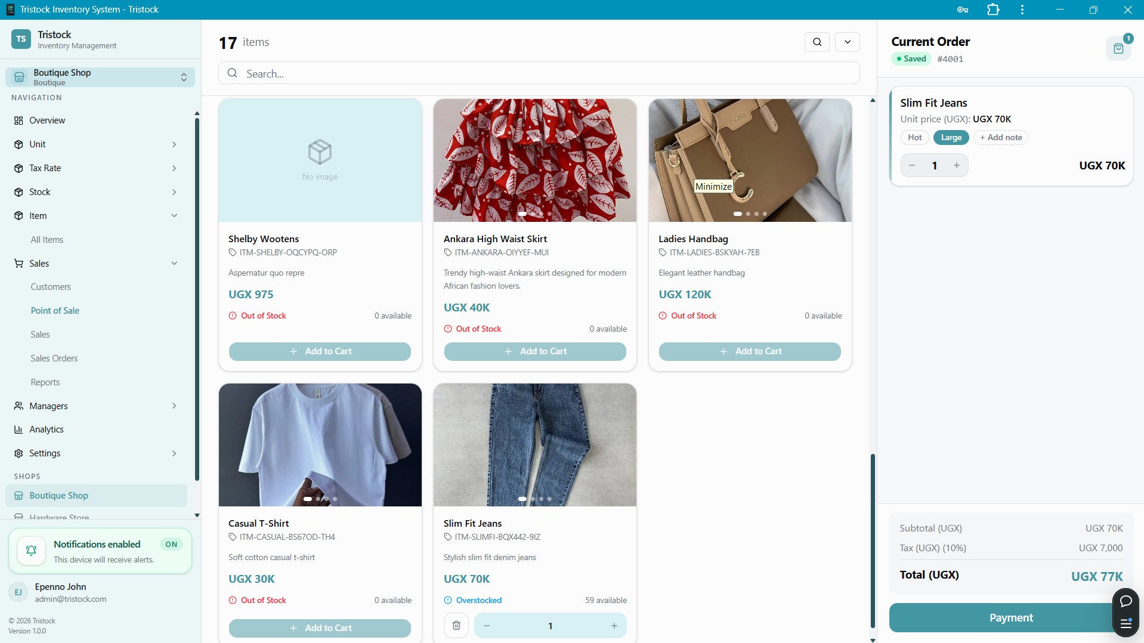
Task: Collapse the Item navigation section
Action: [174, 216]
